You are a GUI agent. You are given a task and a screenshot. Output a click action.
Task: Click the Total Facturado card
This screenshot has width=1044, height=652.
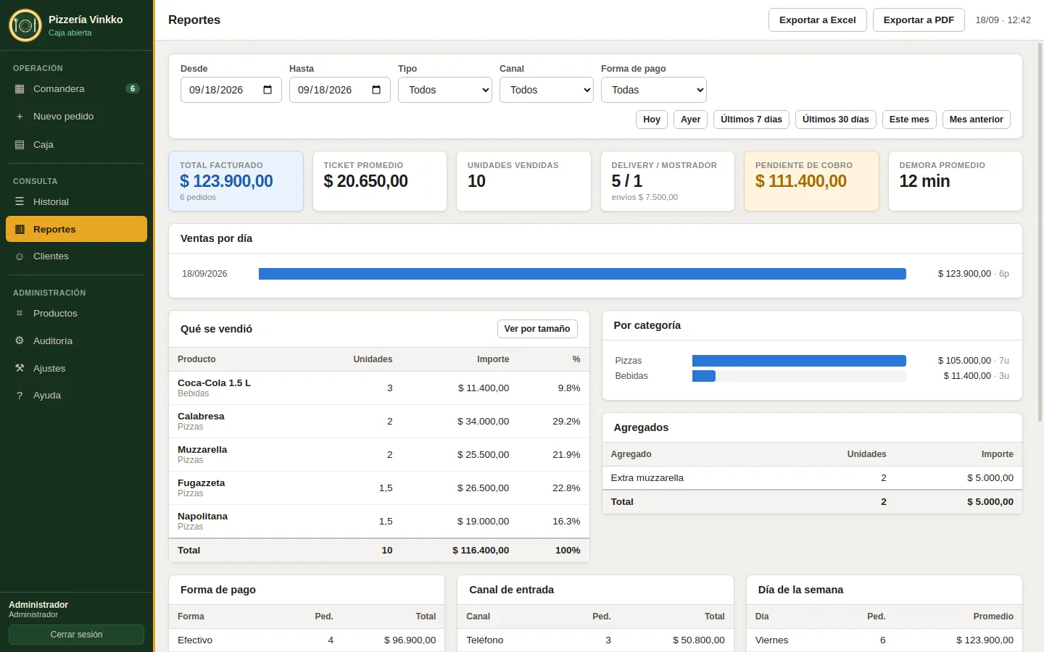(236, 181)
